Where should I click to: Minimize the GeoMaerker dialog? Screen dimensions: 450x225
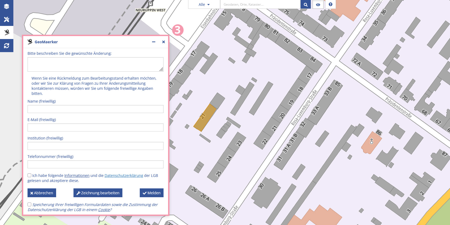click(154, 42)
